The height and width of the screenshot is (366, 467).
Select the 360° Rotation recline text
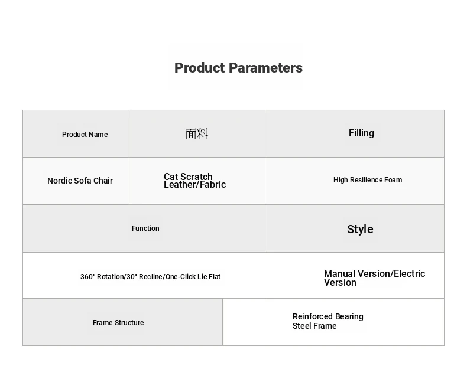click(x=150, y=277)
